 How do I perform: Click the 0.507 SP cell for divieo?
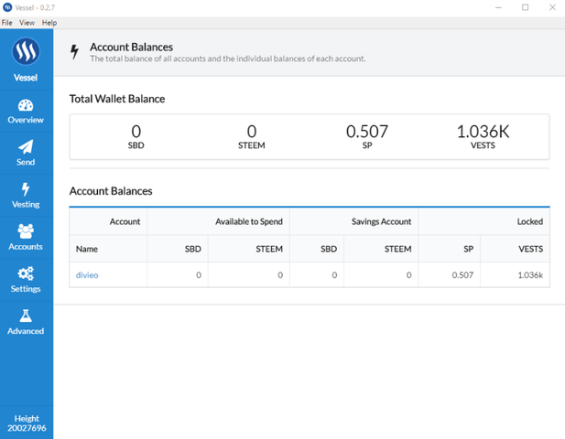pyautogui.click(x=449, y=275)
